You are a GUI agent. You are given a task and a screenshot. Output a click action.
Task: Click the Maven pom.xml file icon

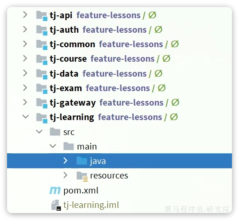(55, 190)
